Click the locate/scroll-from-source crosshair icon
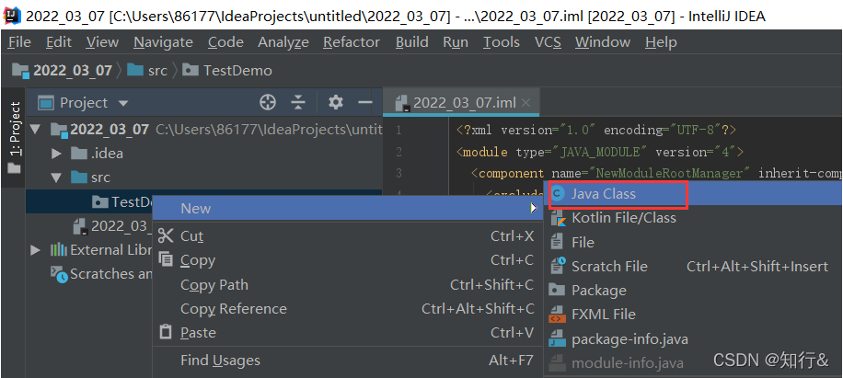The height and width of the screenshot is (378, 843). tap(268, 102)
